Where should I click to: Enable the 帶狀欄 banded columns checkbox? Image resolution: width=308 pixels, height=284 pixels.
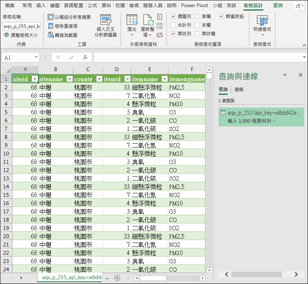coord(198,33)
